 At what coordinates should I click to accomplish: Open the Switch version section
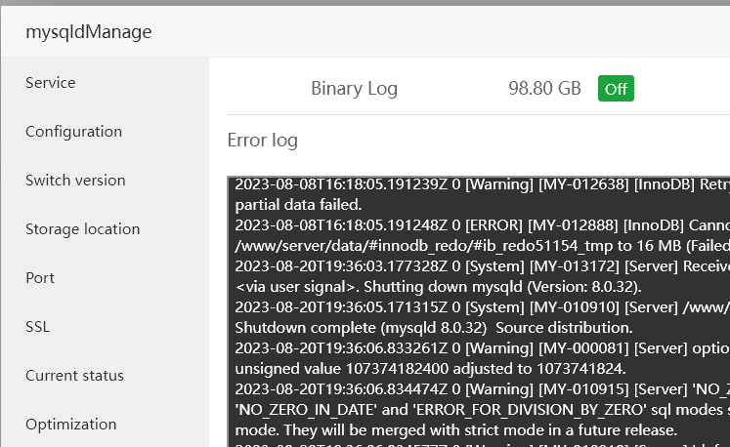pyautogui.click(x=76, y=181)
